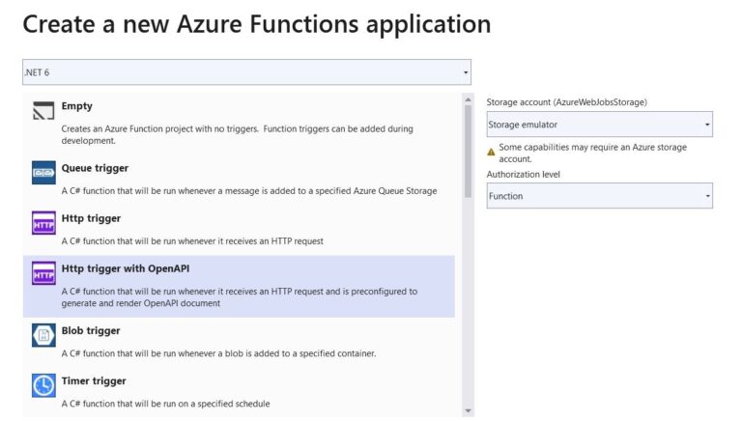The width and height of the screenshot is (742, 421).
Task: Choose the Timer trigger template title
Action: tap(94, 380)
